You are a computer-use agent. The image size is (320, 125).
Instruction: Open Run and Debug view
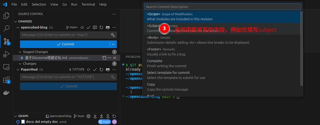click(x=6, y=54)
